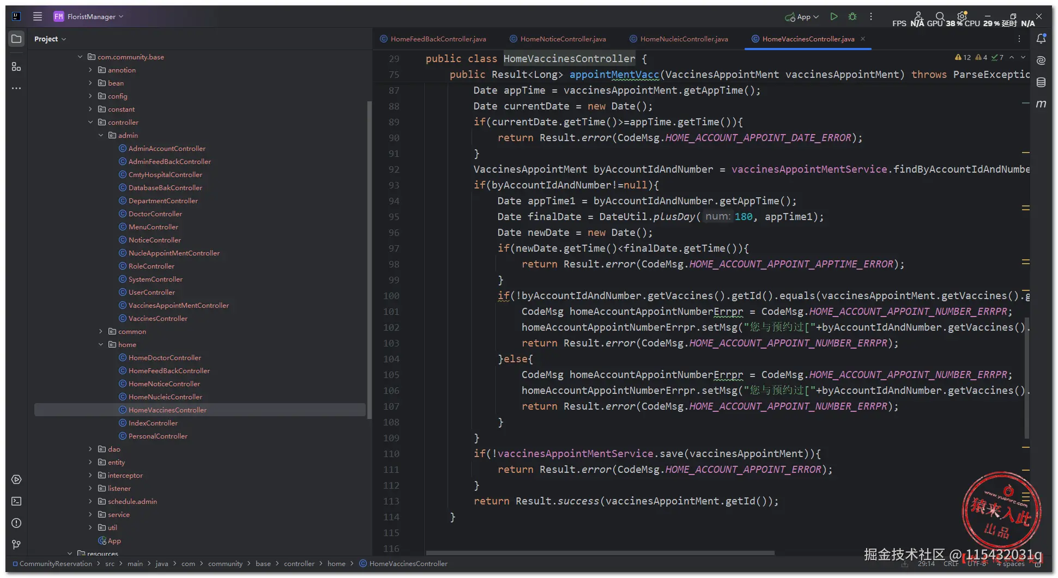
Task: Collapse the home package
Action: (101, 344)
